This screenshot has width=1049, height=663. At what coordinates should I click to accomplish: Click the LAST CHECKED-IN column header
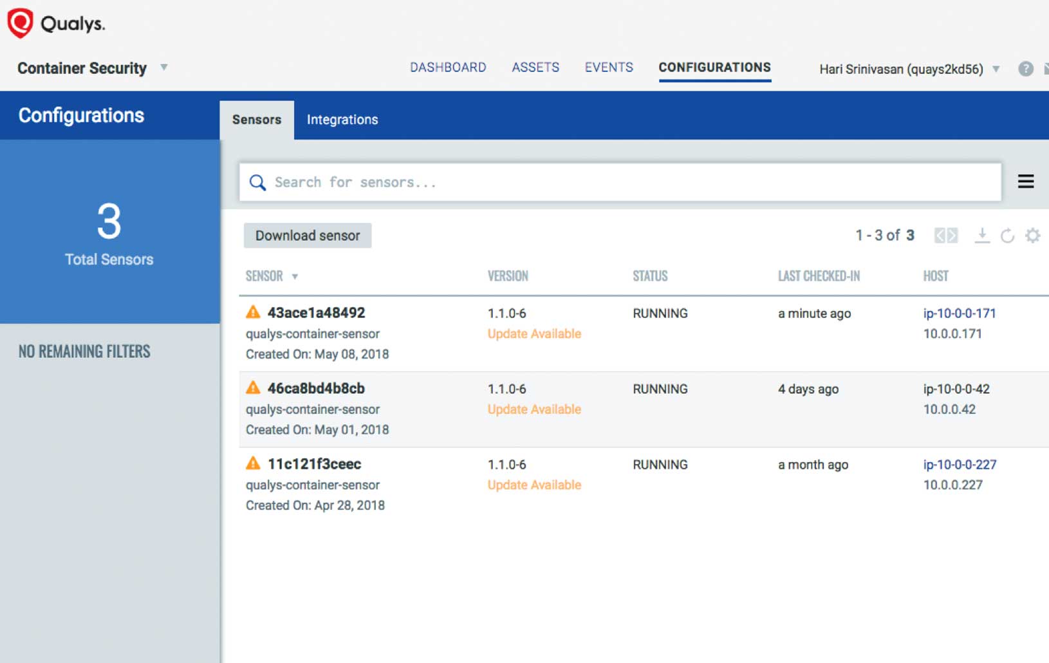[x=819, y=276]
